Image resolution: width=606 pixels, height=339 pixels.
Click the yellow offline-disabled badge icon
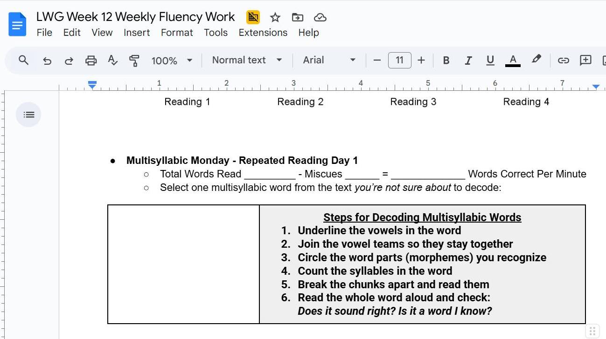coord(253,18)
